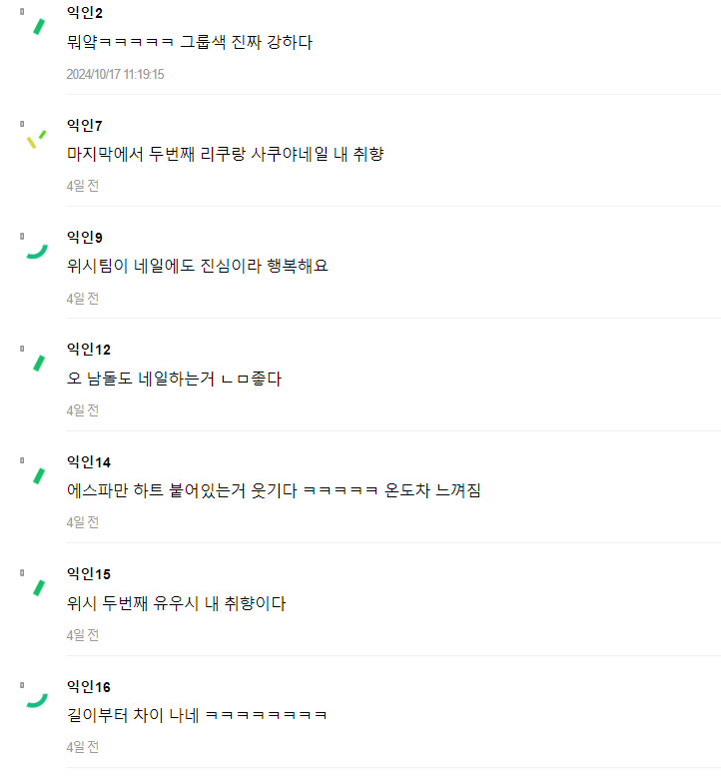This screenshot has height=777, width=721.
Task: Click the profile avatar of 익인15
Action: (39, 587)
